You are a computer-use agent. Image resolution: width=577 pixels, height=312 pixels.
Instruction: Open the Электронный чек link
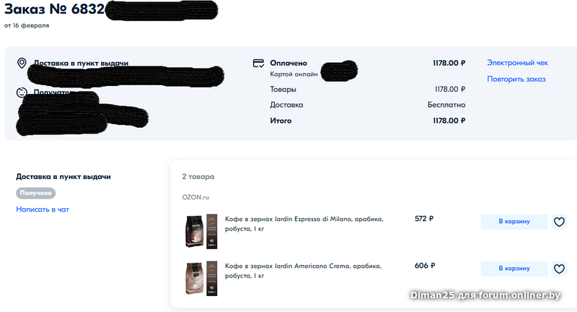[517, 63]
